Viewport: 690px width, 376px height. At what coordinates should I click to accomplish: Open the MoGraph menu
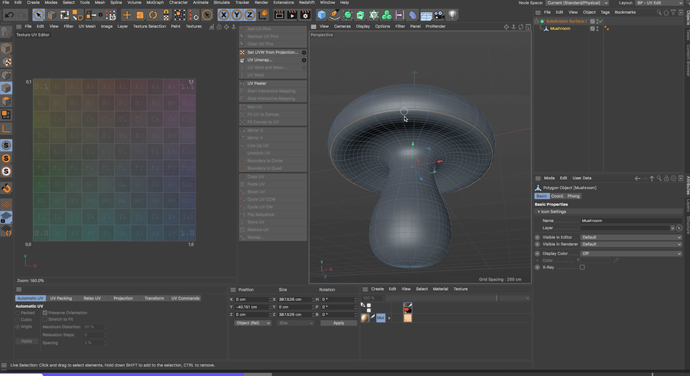tap(155, 3)
